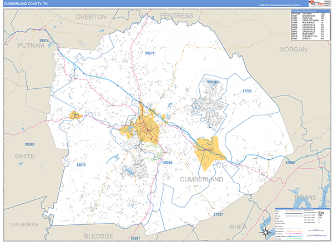The image size is (333, 242).
Task: Click the FENTRESS county label
Action: pyautogui.click(x=180, y=16)
